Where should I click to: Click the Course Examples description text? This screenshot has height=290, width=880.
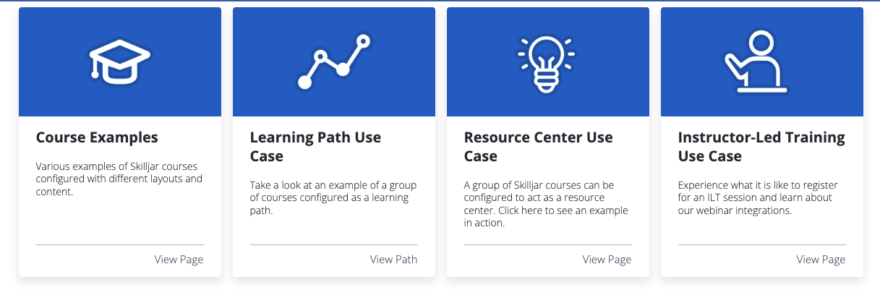point(119,179)
